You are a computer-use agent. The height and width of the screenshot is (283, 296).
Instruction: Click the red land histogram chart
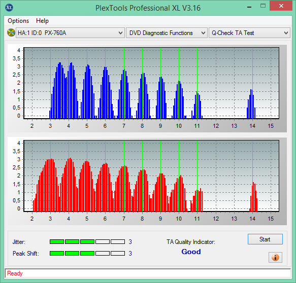click(x=151, y=176)
